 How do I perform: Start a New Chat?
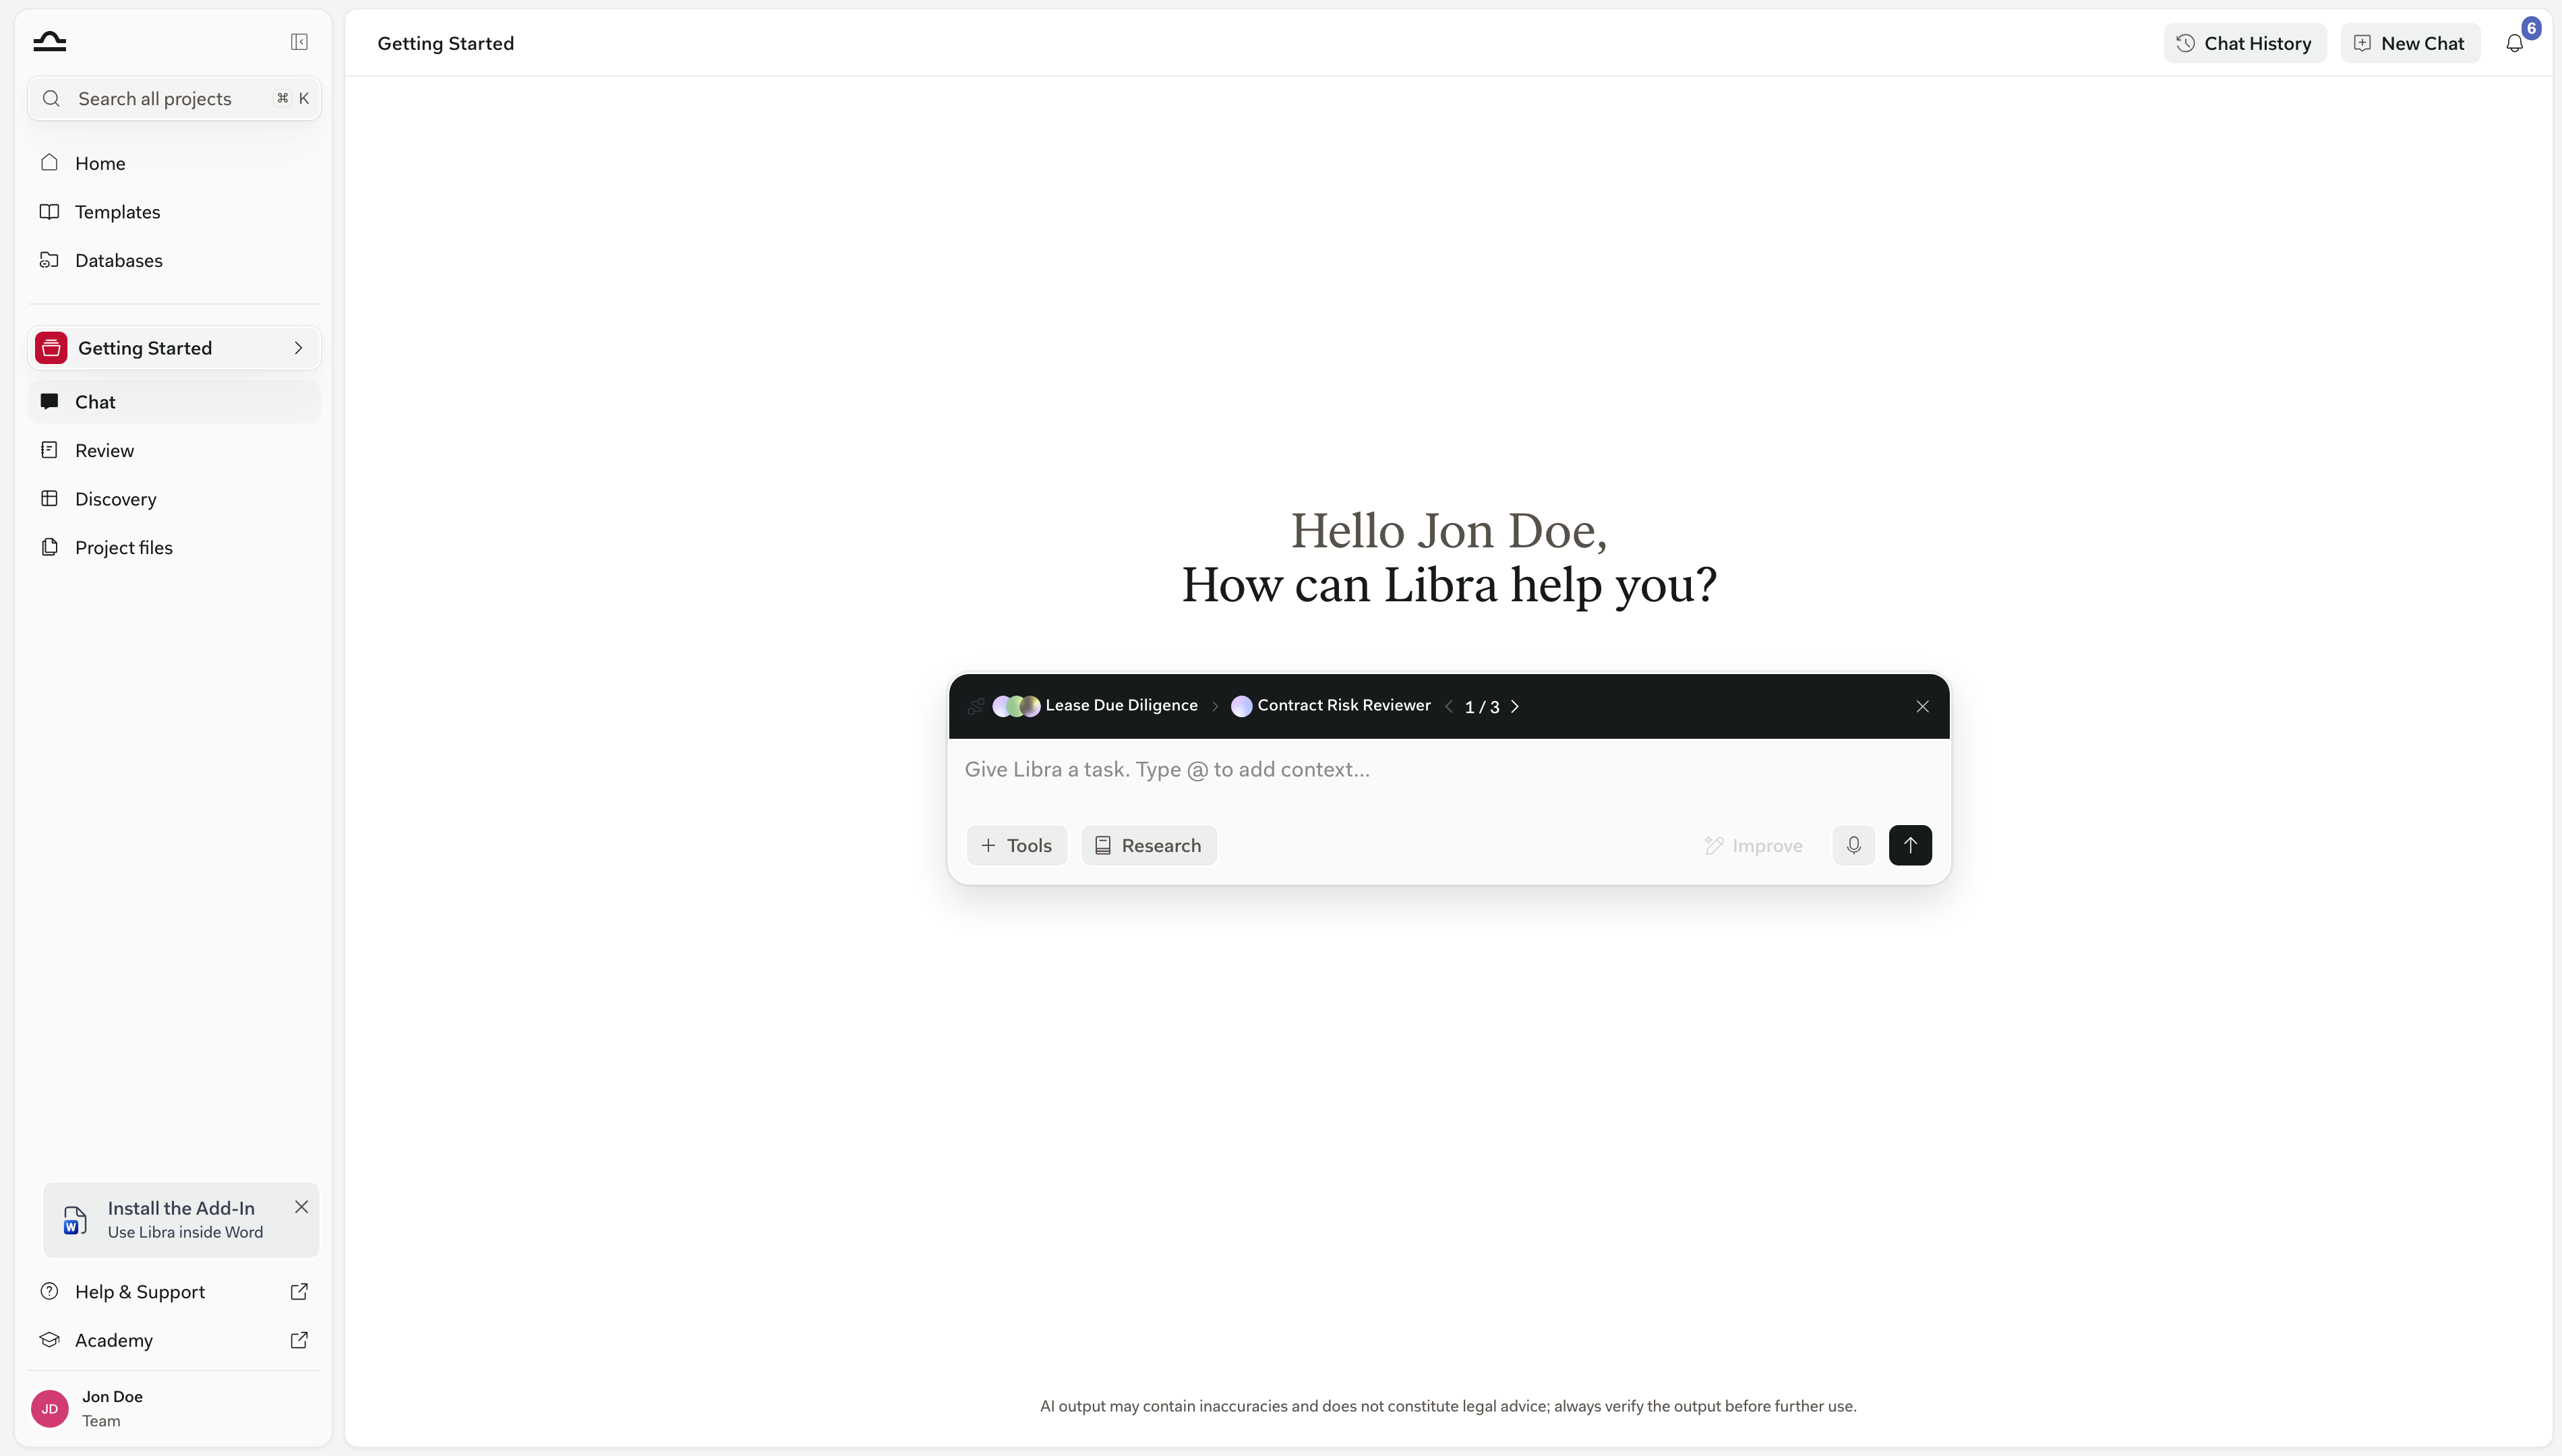pyautogui.click(x=2410, y=43)
